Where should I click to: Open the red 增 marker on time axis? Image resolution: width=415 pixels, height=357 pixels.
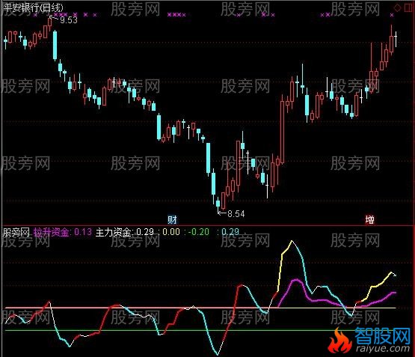tap(369, 219)
